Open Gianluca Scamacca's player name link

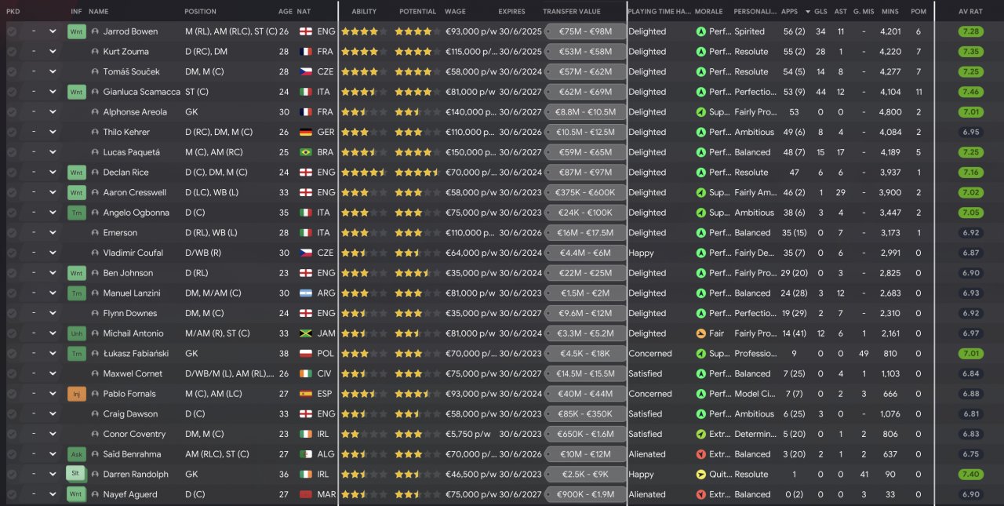[x=141, y=92]
